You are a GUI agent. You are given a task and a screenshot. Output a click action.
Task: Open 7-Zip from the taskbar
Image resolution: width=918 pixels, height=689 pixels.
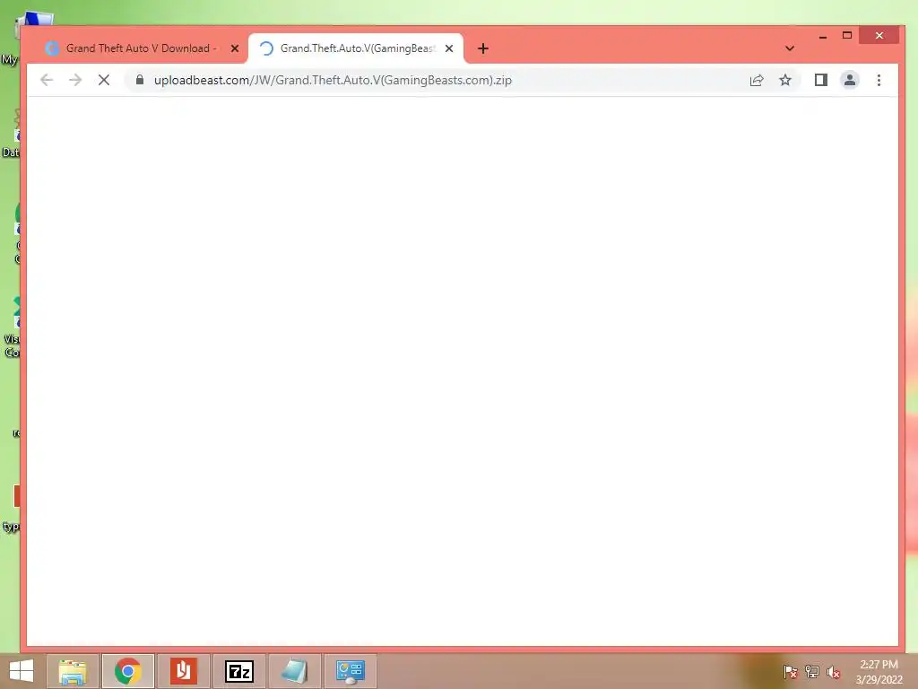tap(238, 671)
